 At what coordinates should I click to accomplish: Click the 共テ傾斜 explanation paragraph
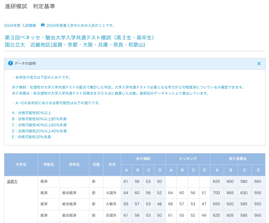pos(128,87)
